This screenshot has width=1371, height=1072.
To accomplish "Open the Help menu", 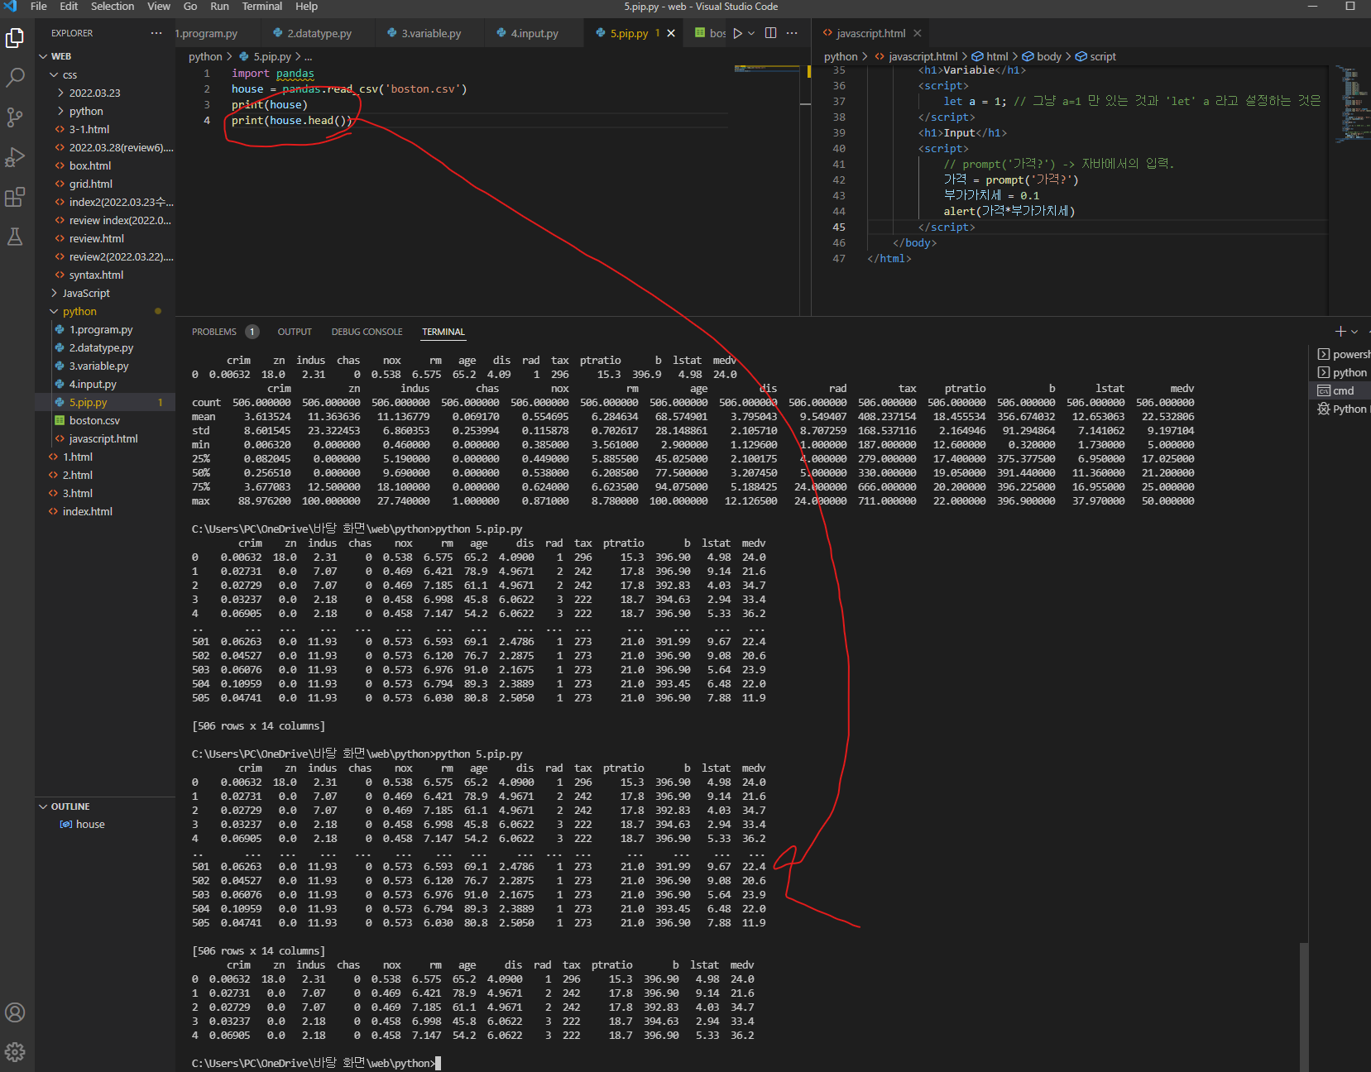I will click(306, 7).
